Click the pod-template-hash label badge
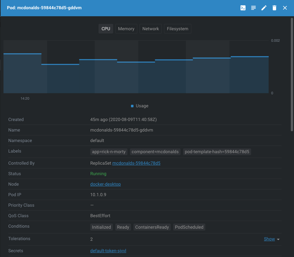The height and width of the screenshot is (257, 294). (217, 152)
